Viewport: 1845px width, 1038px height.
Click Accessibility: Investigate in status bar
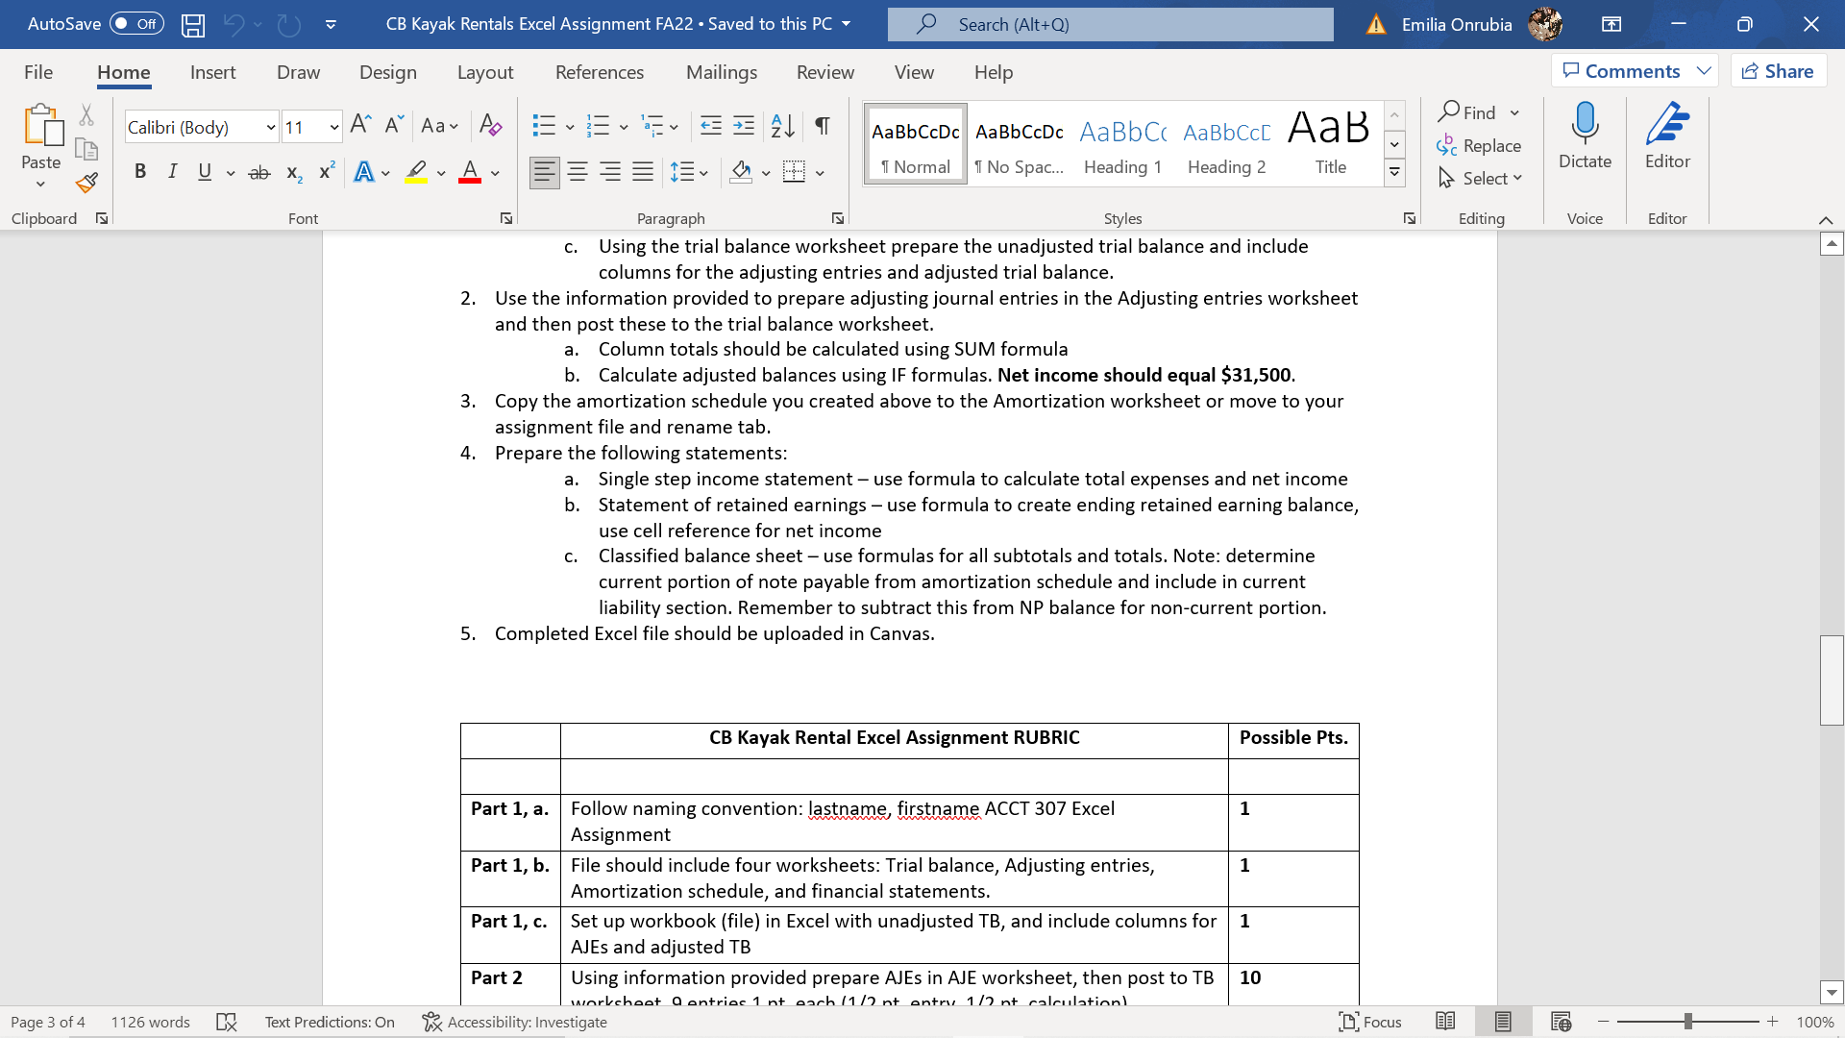click(515, 1022)
